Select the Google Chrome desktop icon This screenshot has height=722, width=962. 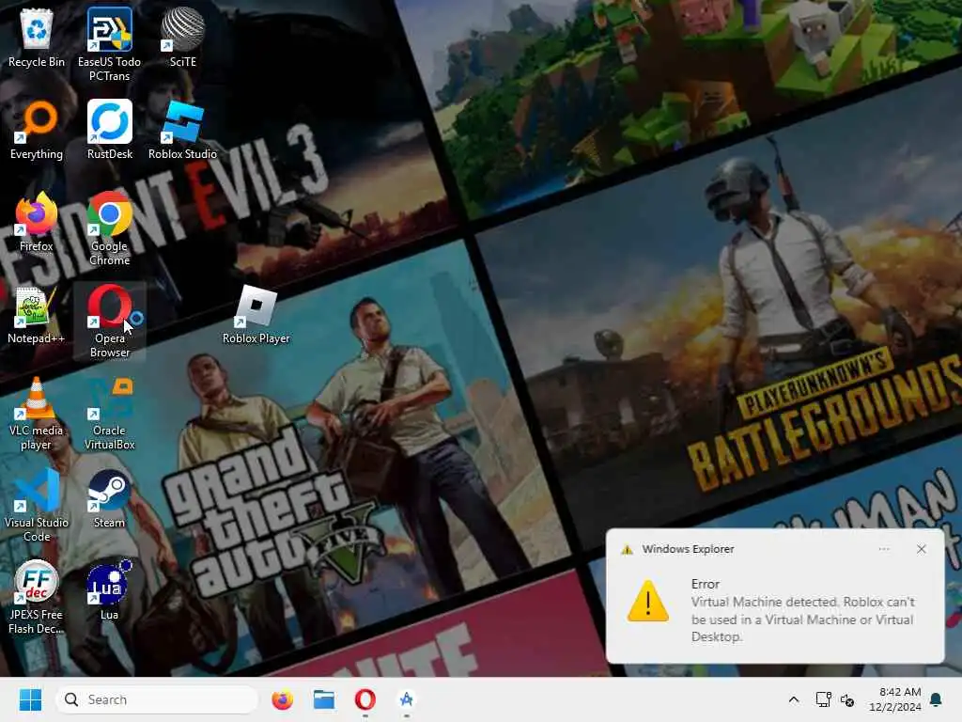109,228
